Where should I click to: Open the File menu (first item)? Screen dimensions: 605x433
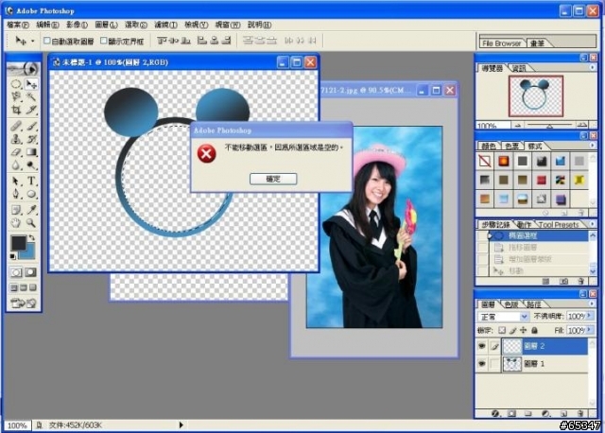pyautogui.click(x=18, y=25)
